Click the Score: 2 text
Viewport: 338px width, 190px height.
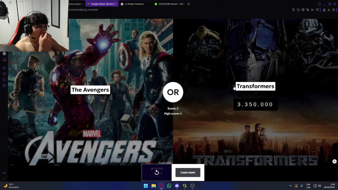[x=173, y=108]
